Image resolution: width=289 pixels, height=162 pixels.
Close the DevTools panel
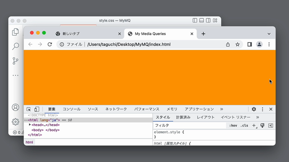[271, 109]
